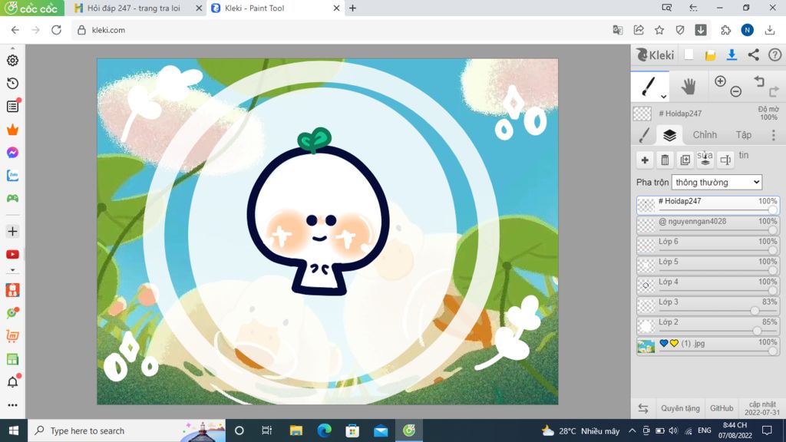Select layer Lớp 5
This screenshot has height=442, width=786.
pos(708,265)
